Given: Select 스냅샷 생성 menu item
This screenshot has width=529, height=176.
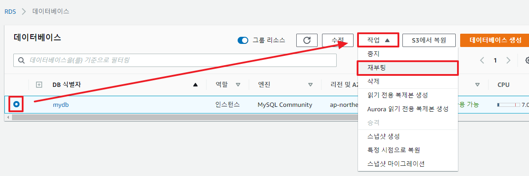Looking at the screenshot, I should pyautogui.click(x=408, y=137).
